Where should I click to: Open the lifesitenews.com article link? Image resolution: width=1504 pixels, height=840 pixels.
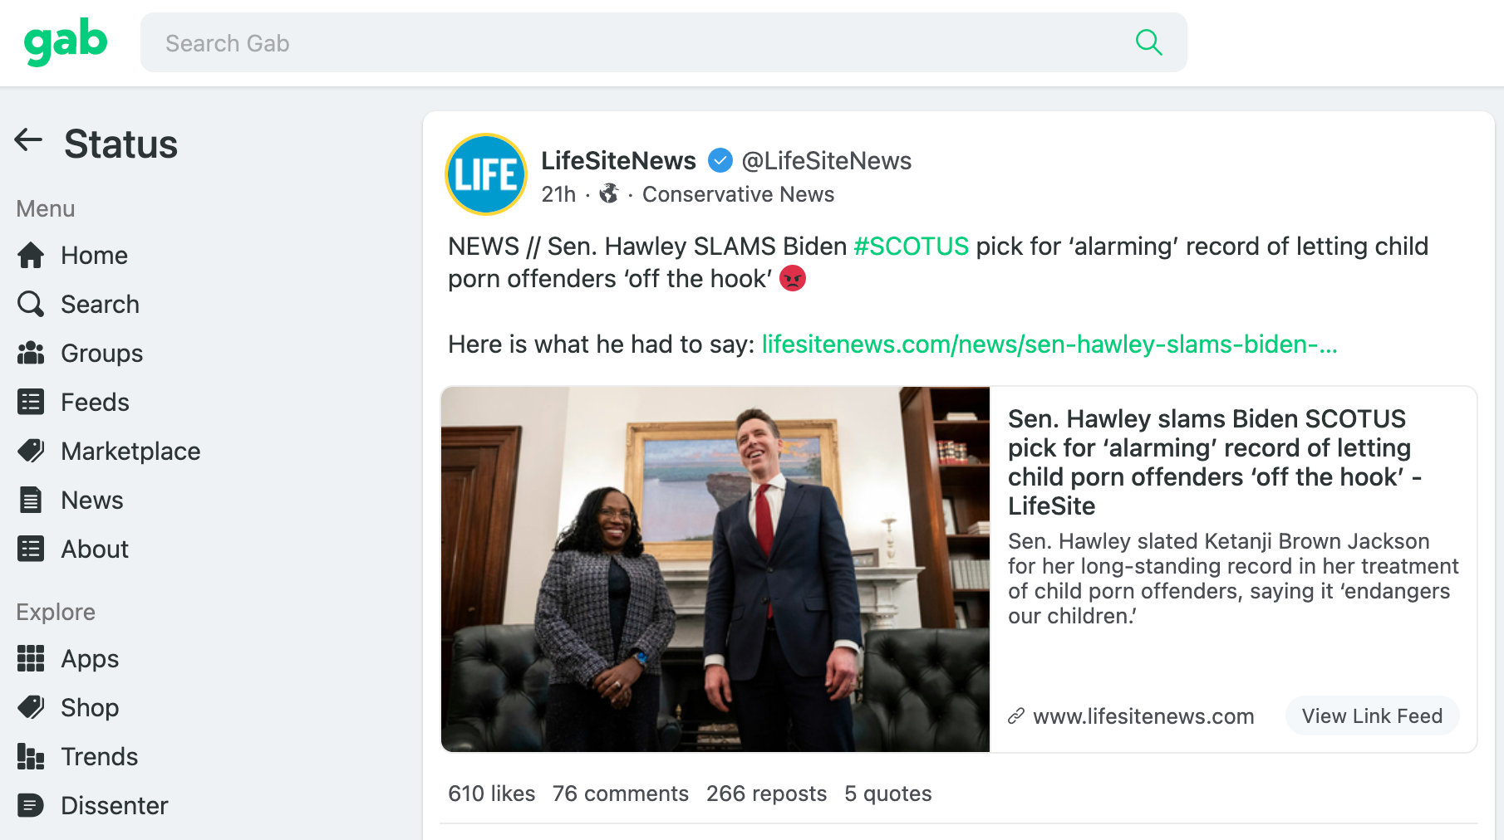coord(1049,344)
